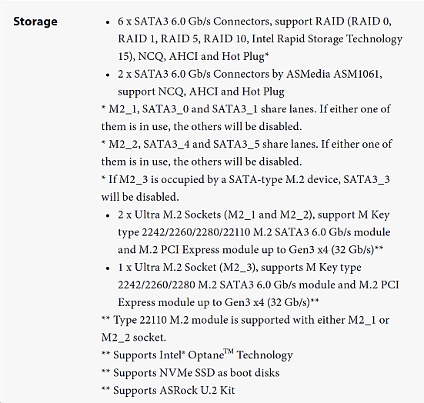Click 'M2_2 socket.' footnote text
The height and width of the screenshot is (403, 424).
coord(134,338)
